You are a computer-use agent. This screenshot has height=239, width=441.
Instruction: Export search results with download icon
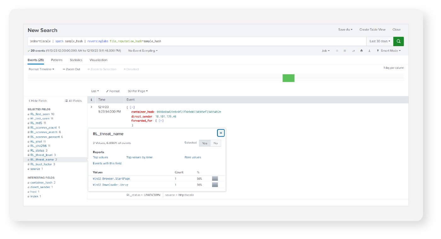click(369, 51)
